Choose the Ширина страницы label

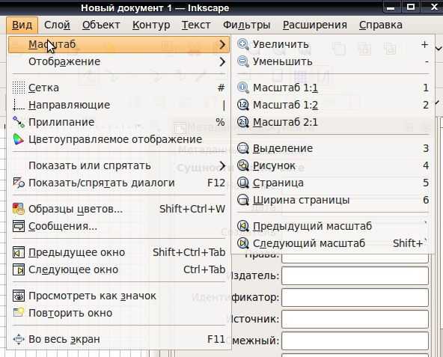coord(301,200)
